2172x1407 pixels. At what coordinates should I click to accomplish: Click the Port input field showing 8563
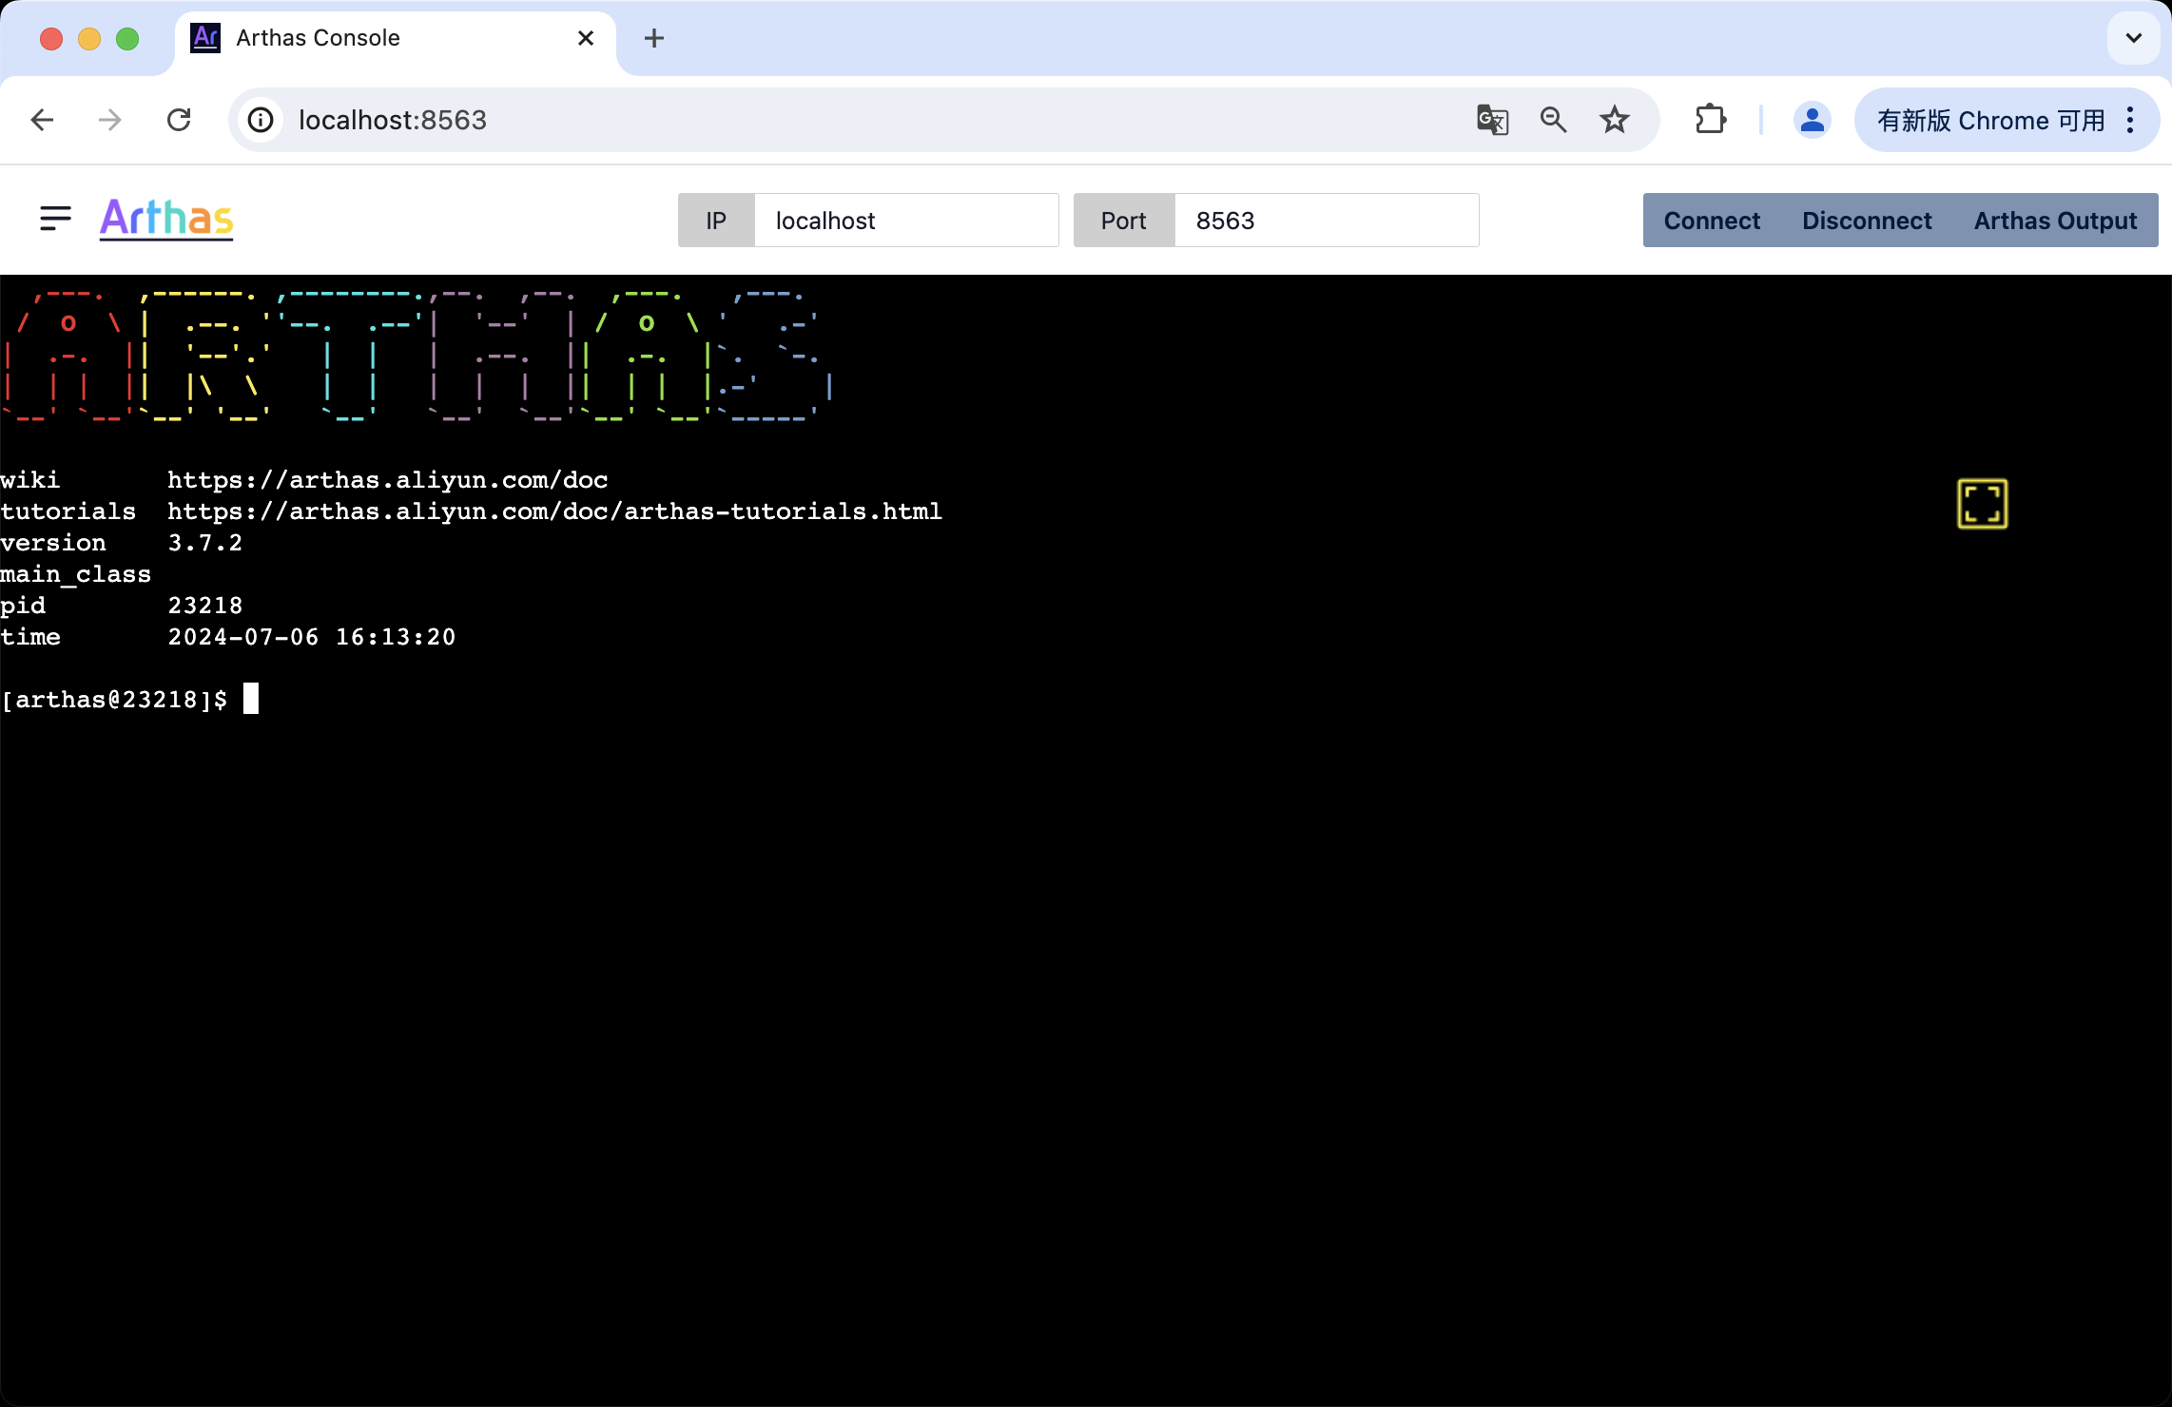pyautogui.click(x=1327, y=221)
